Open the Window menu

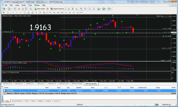click(x=37, y=5)
